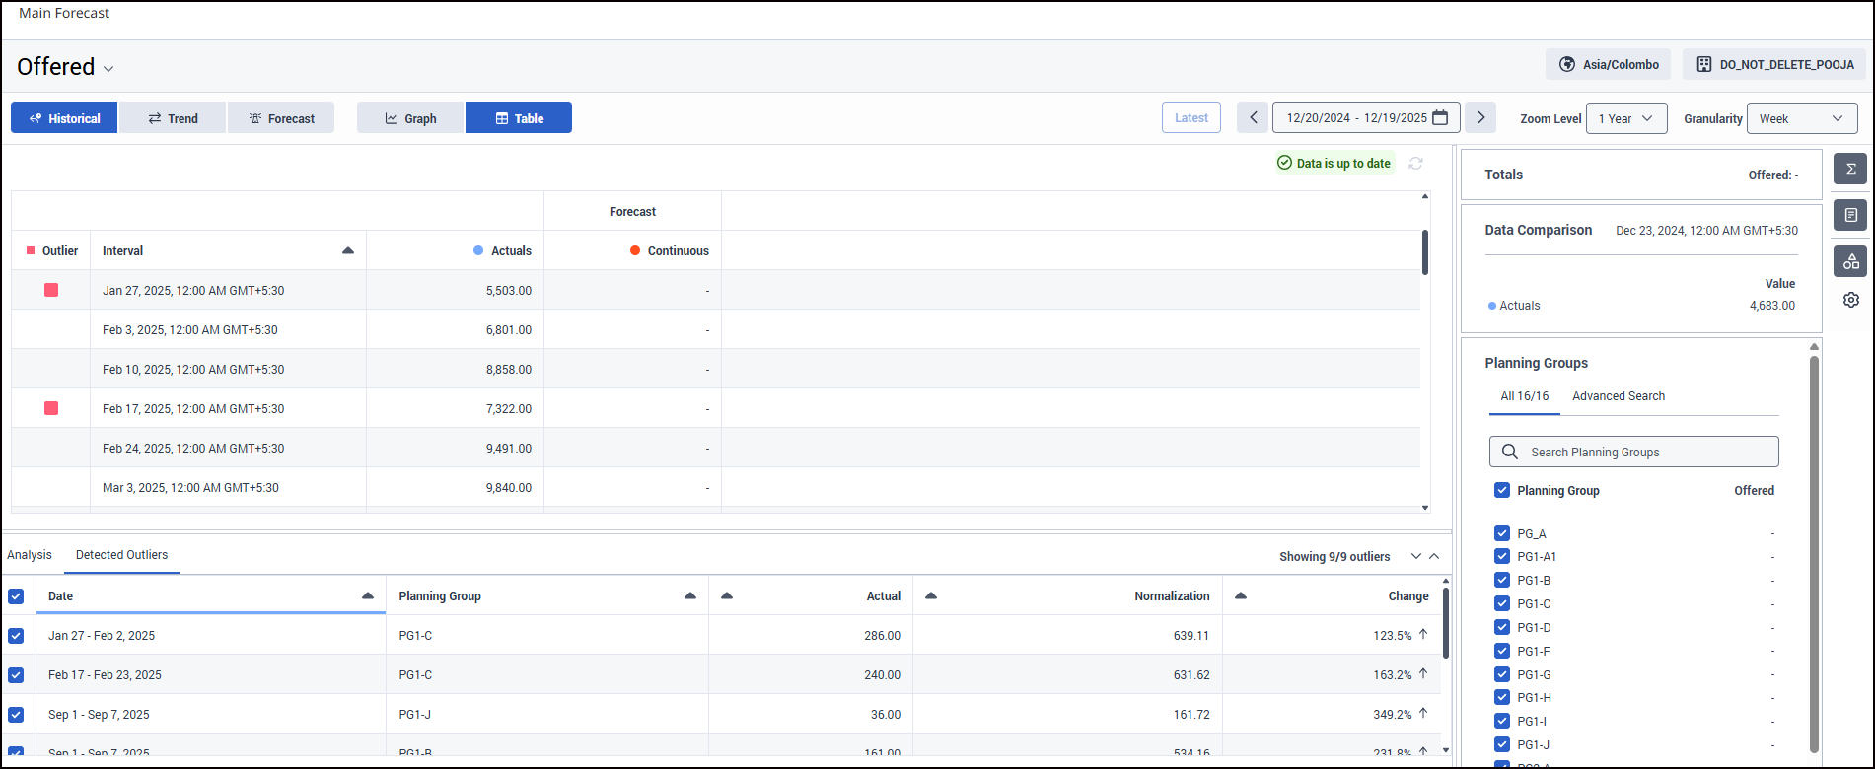Click the 9,840.00 actuals value
1875x769 pixels.
509,488
